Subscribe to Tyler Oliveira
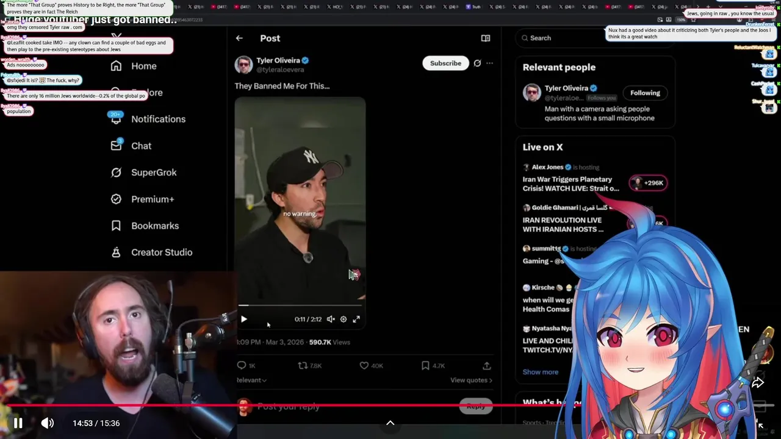Image resolution: width=781 pixels, height=439 pixels. point(445,63)
